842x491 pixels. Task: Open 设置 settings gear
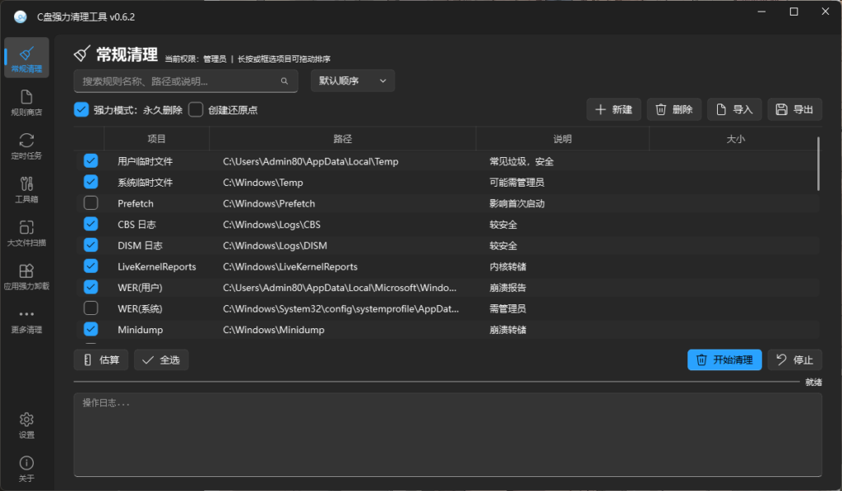coord(26,425)
